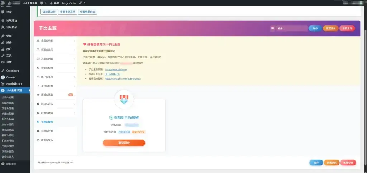Expand 支付&付费 section chevron

tap(75, 86)
